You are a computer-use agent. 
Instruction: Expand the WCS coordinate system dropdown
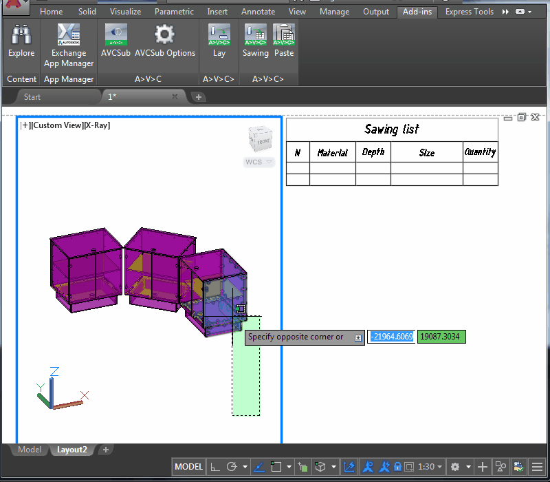click(259, 163)
